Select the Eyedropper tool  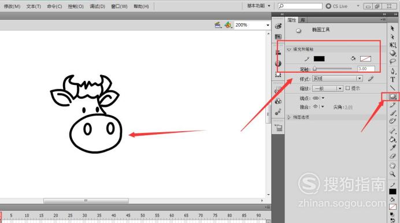click(392, 147)
